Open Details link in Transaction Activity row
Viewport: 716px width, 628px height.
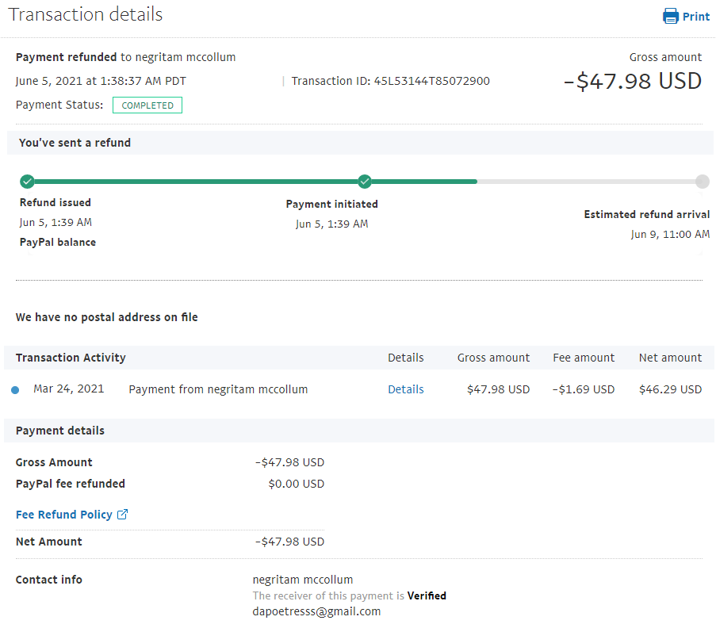(x=405, y=389)
